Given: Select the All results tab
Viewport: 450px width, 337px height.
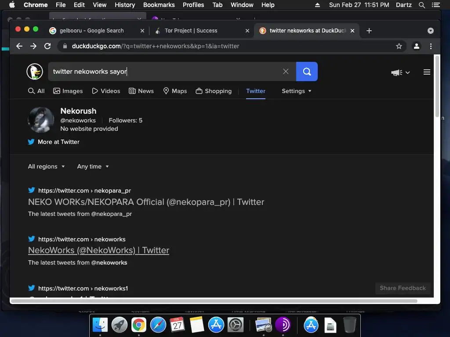Looking at the screenshot, I should click(x=36, y=91).
